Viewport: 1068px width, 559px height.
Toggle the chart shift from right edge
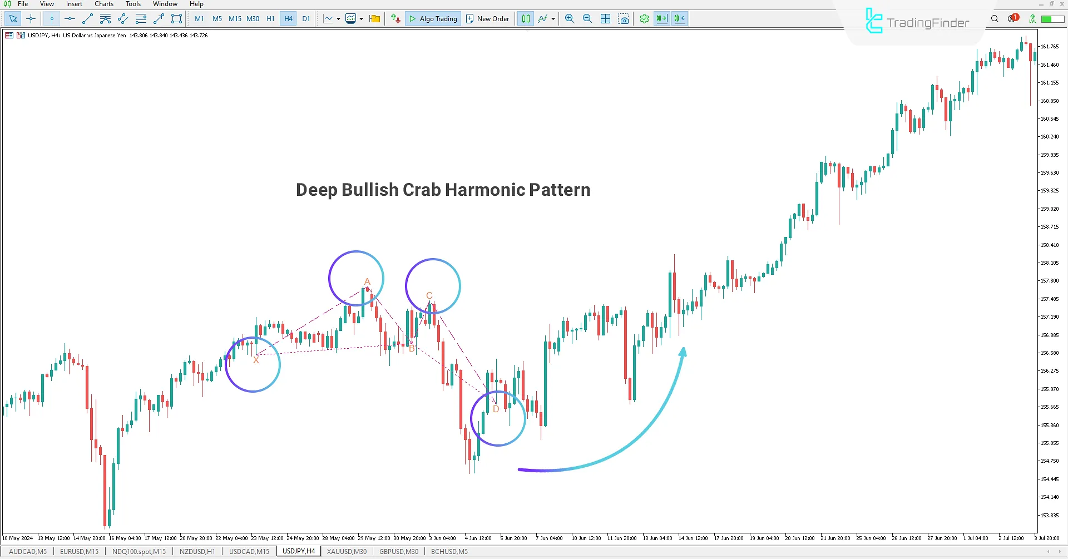pos(679,18)
